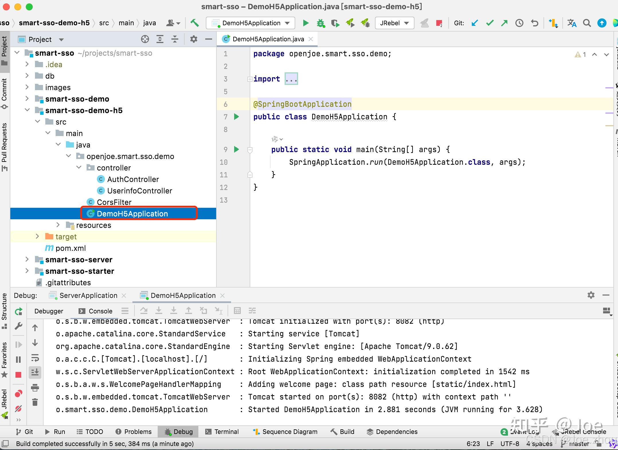
Task: Collapse the smart-sso-demo-h5 module
Action: point(27,110)
